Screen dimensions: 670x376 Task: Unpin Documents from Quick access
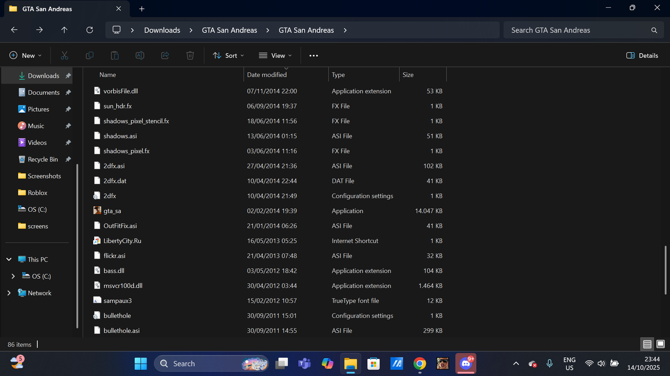click(68, 92)
